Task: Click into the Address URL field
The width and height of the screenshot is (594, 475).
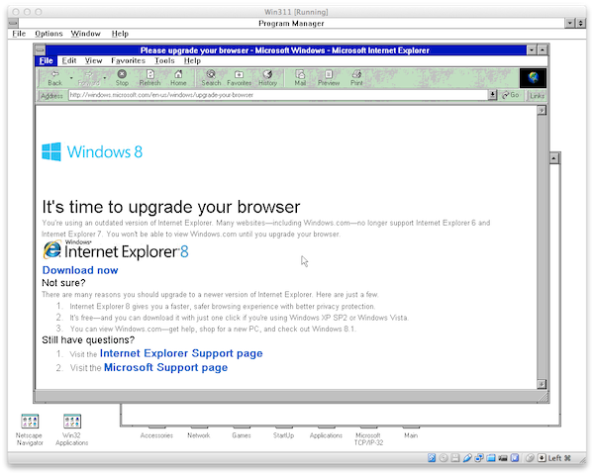Action: (x=278, y=95)
